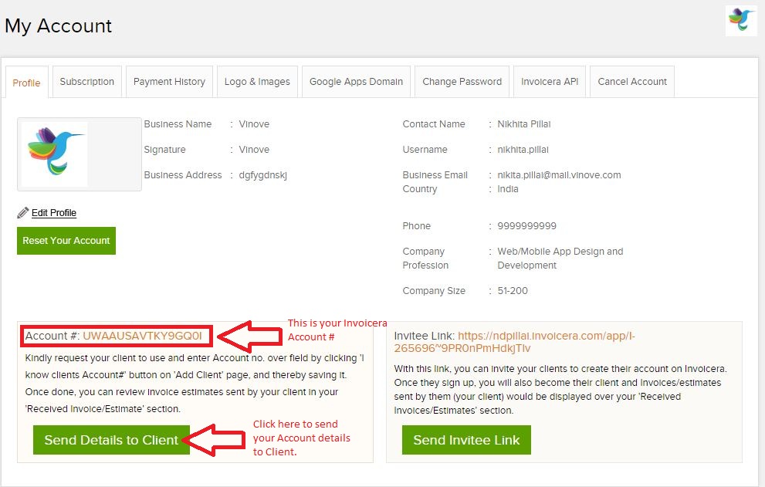Click the username value nikhita.pillai

click(x=523, y=149)
